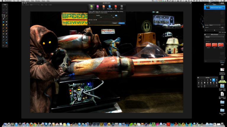This screenshot has width=227, height=127.
Task: Open the Blending mode dropdown
Action: 215,25
